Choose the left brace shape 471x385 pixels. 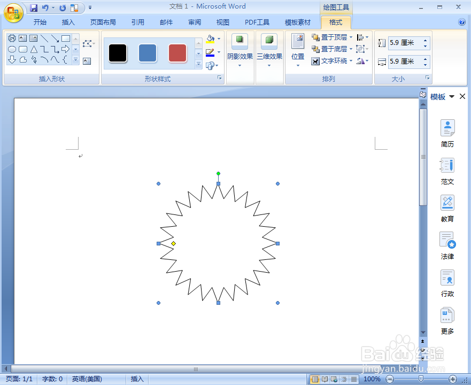65,60
